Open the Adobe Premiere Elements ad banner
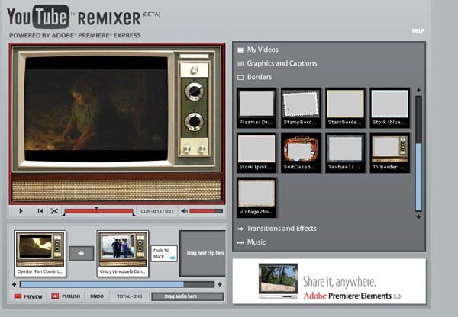The image size is (458, 317). click(329, 281)
